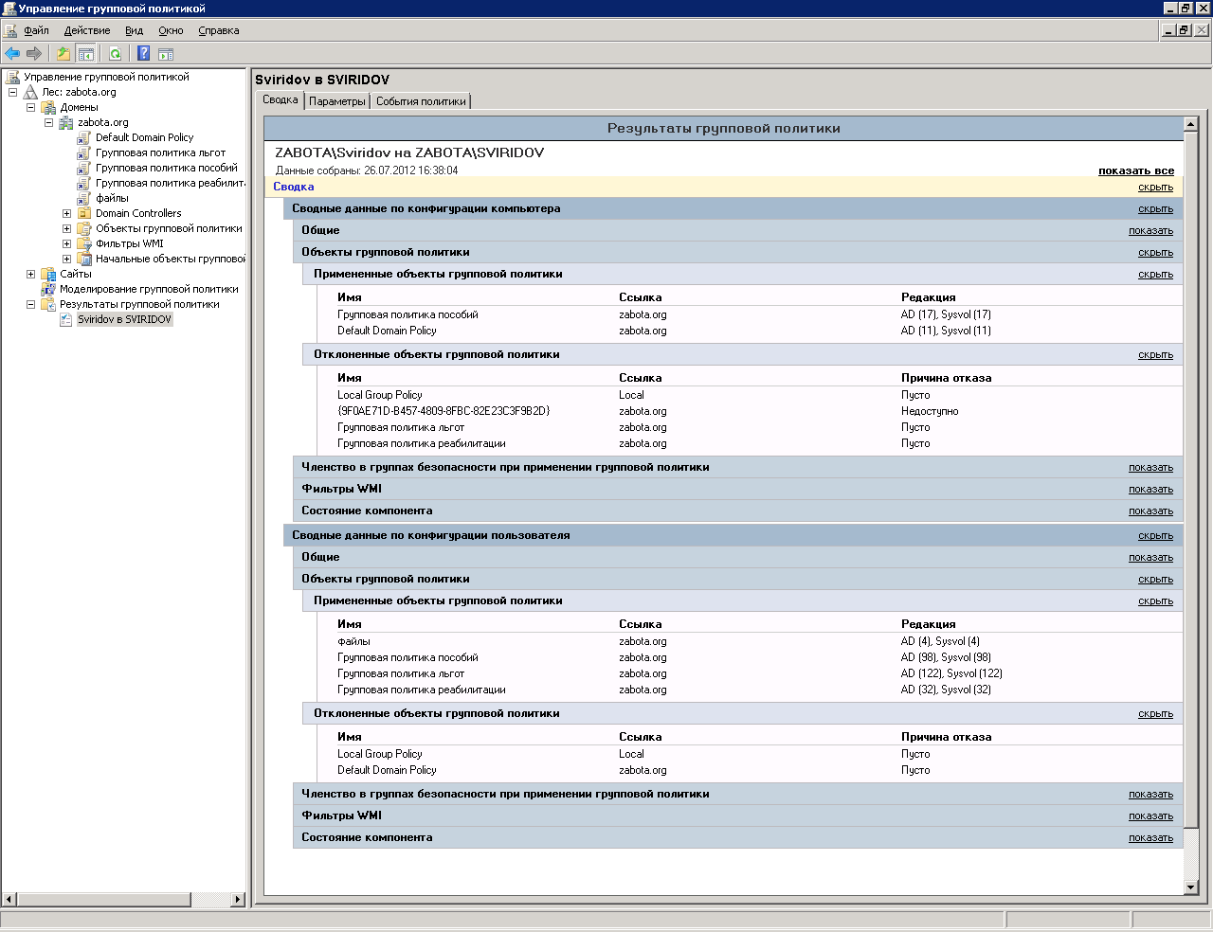This screenshot has height=932, width=1213.
Task: Hide the 'Сводные данные по конфигурации компьютера' section
Action: click(1155, 208)
